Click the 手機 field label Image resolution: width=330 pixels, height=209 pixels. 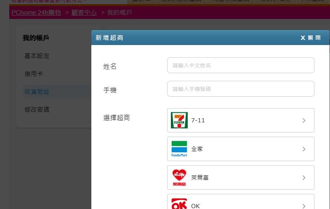coord(109,90)
